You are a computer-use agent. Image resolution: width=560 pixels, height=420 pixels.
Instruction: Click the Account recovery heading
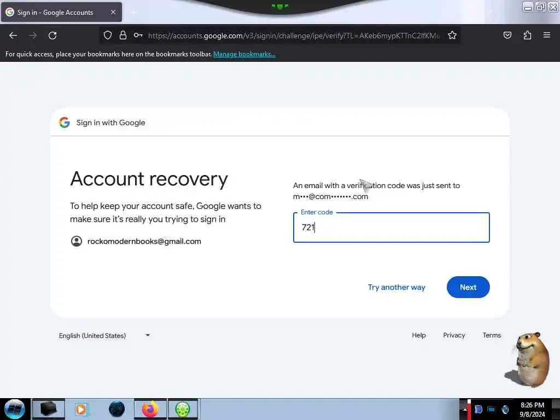point(149,179)
